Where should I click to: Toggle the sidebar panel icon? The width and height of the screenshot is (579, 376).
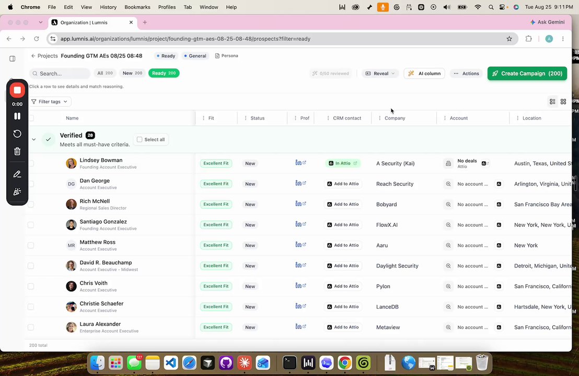pyautogui.click(x=12, y=58)
